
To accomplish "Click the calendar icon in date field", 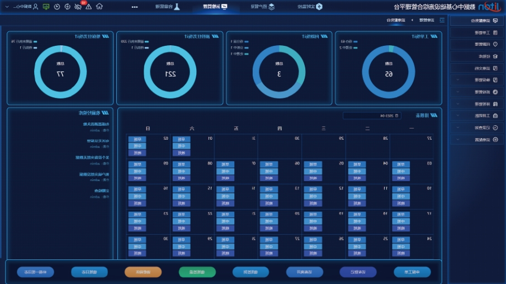I will [396, 116].
